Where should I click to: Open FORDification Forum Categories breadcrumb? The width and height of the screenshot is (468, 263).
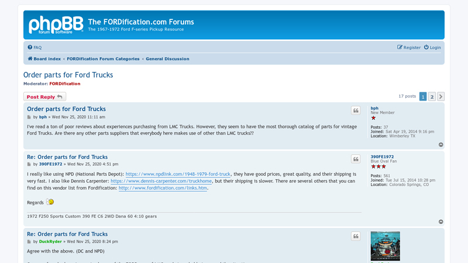point(103,59)
